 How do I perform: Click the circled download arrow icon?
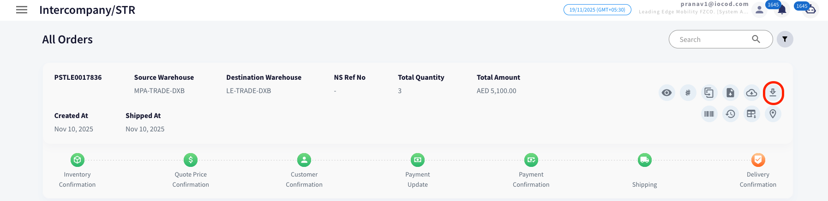[773, 93]
